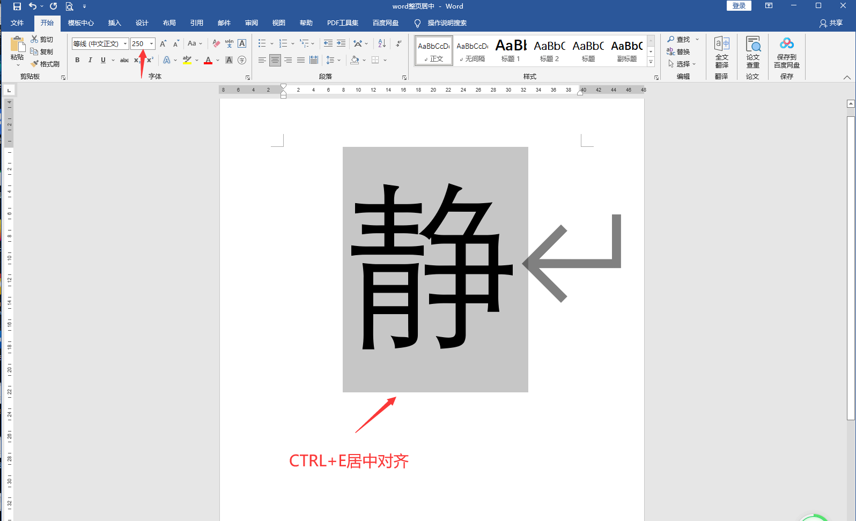Open the font name dropdown
This screenshot has width=856, height=521.
coord(125,44)
